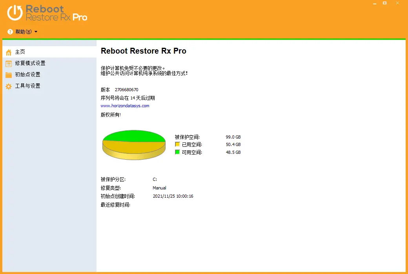
Task: Close the Reboot Restore Rx window
Action: 397,3
